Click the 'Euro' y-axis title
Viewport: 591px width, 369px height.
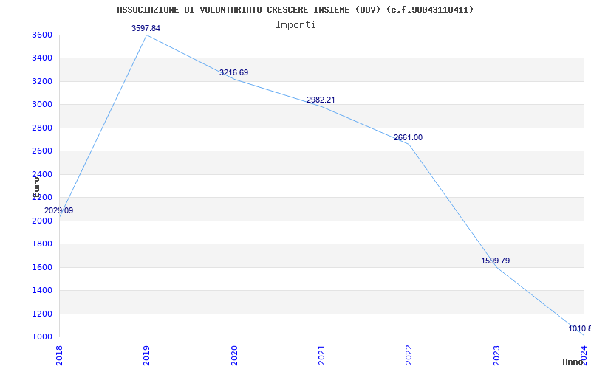(x=36, y=187)
